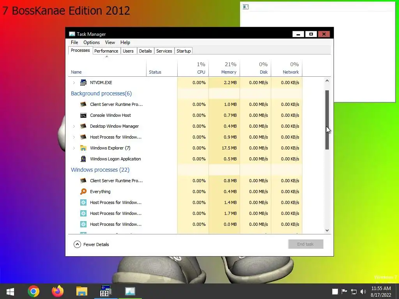Click the process list vertical scrollbar thumb
Image resolution: width=399 pixels, height=299 pixels.
[327, 120]
